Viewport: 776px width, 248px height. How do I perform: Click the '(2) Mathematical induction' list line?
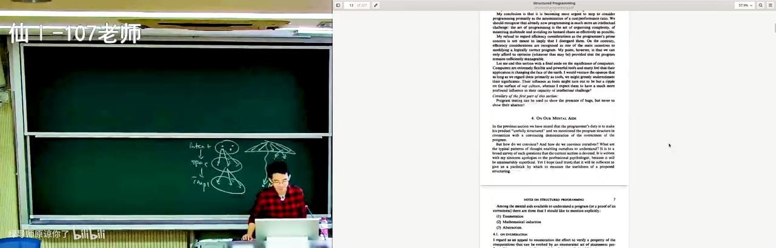[518, 222]
